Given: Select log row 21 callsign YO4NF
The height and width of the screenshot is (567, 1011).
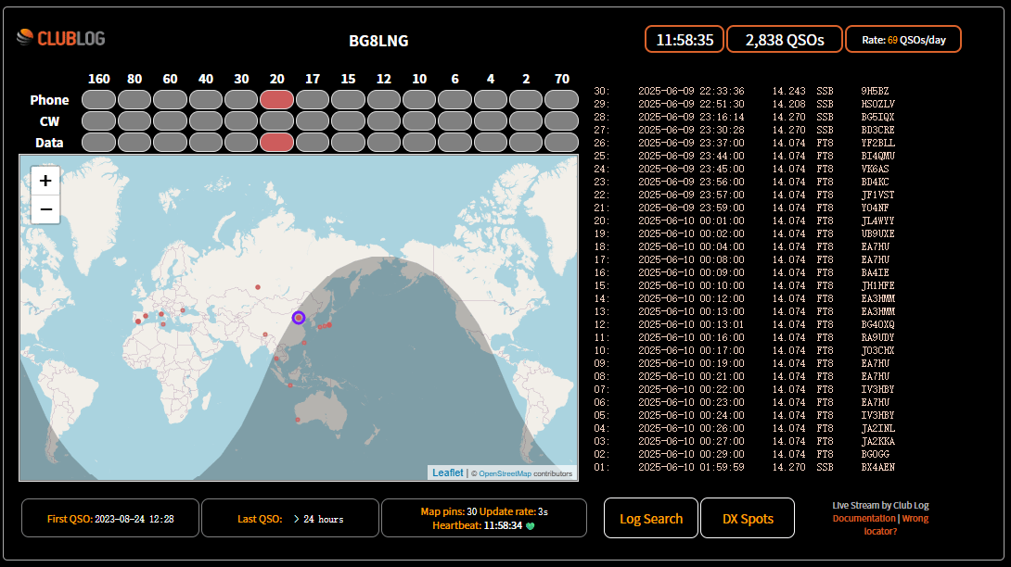Looking at the screenshot, I should point(875,208).
